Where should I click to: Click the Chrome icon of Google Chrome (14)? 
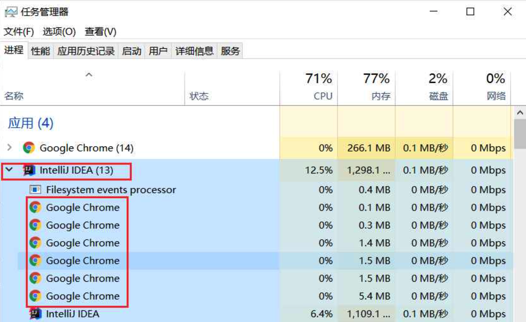point(29,148)
